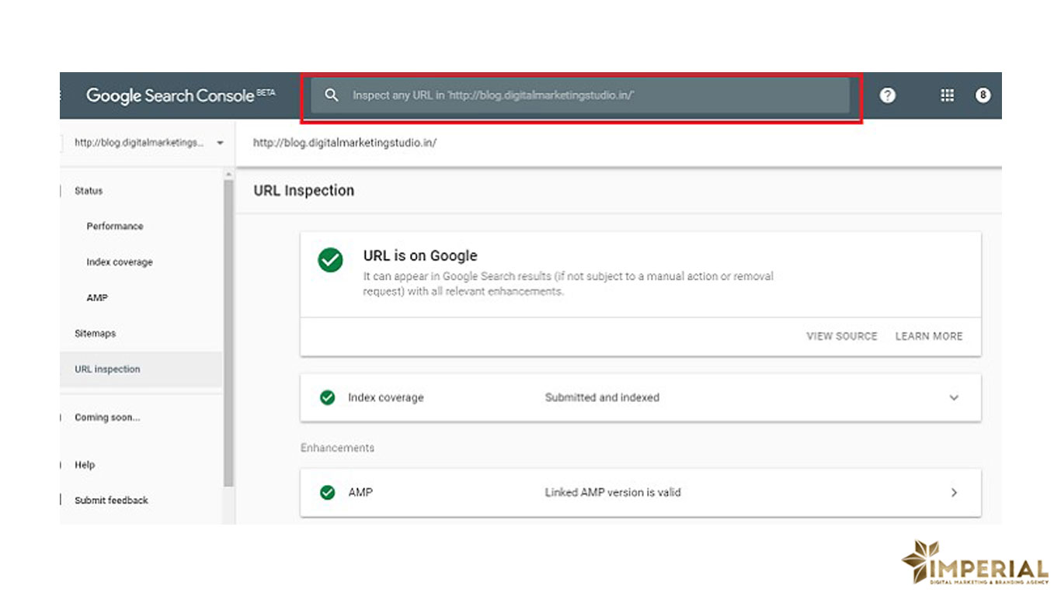The image size is (1061, 596).
Task: Open Performance in the sidebar
Action: [x=115, y=227]
